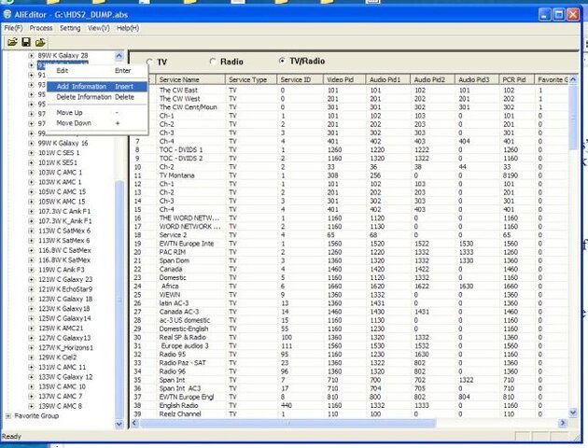
Task: Select 113W C SatMex 6 tree item
Action: click(64, 231)
